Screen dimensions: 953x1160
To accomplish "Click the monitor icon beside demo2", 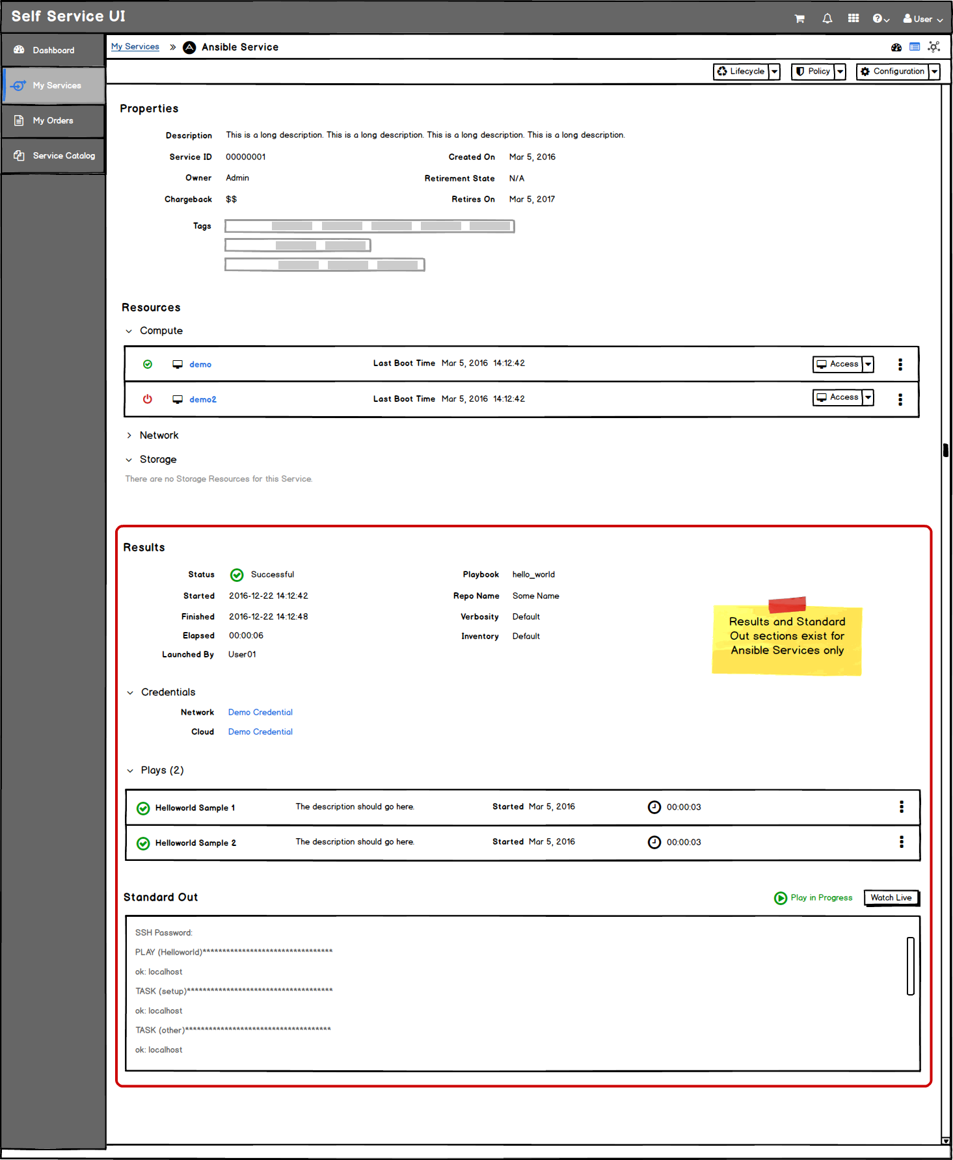I will [178, 399].
